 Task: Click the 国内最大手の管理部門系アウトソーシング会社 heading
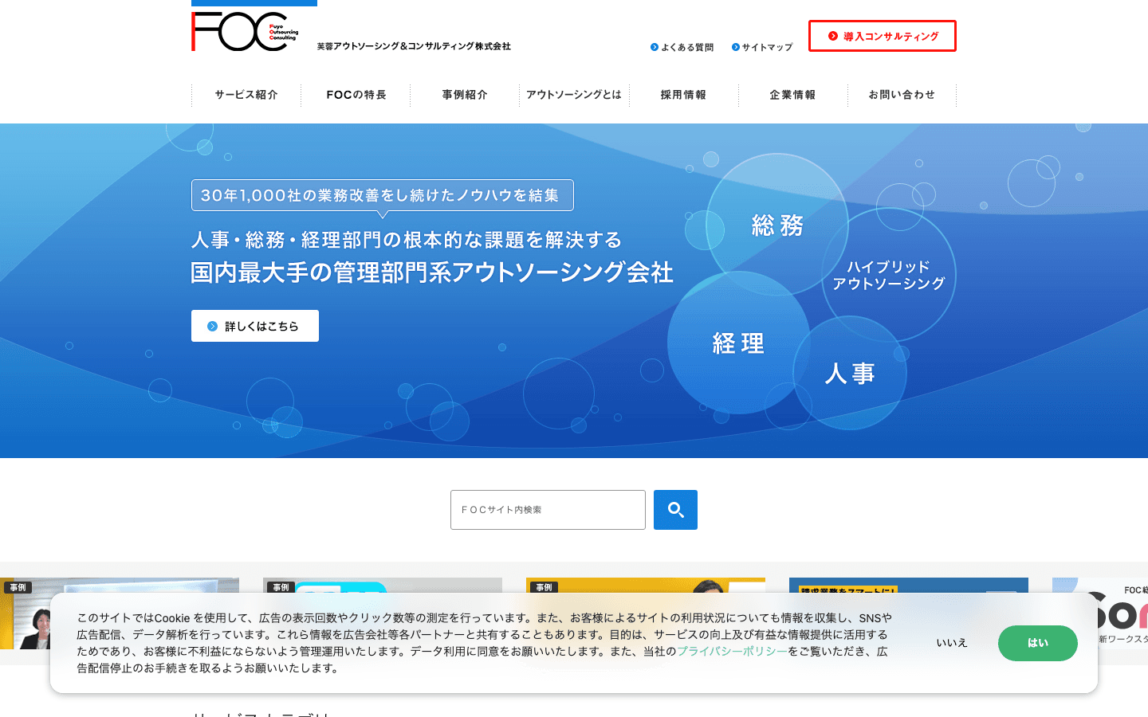tap(432, 272)
